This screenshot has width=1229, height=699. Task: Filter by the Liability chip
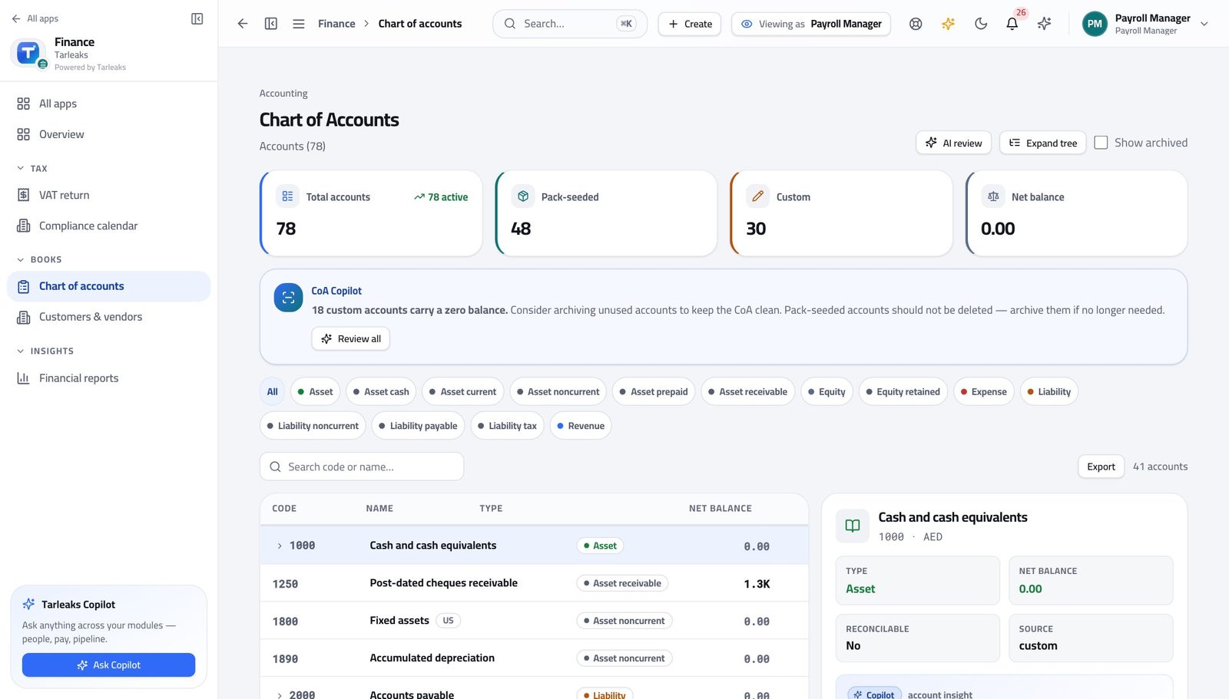[1048, 391]
